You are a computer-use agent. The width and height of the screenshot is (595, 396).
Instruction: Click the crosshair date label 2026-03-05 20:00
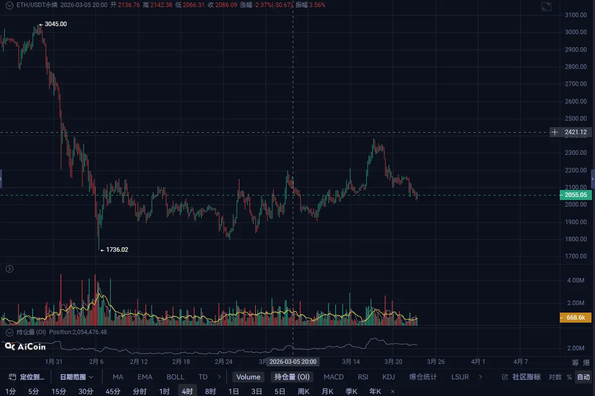[x=293, y=361]
